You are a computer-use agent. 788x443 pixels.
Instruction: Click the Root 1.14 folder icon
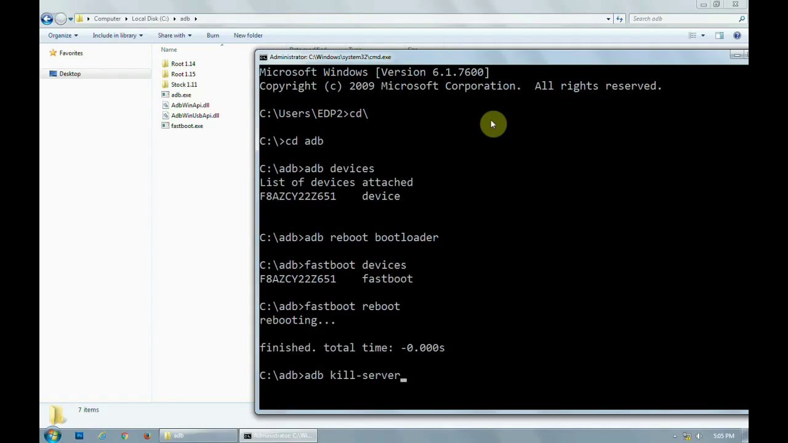165,64
